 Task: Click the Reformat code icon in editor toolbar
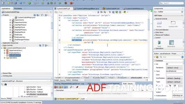point(110,12)
